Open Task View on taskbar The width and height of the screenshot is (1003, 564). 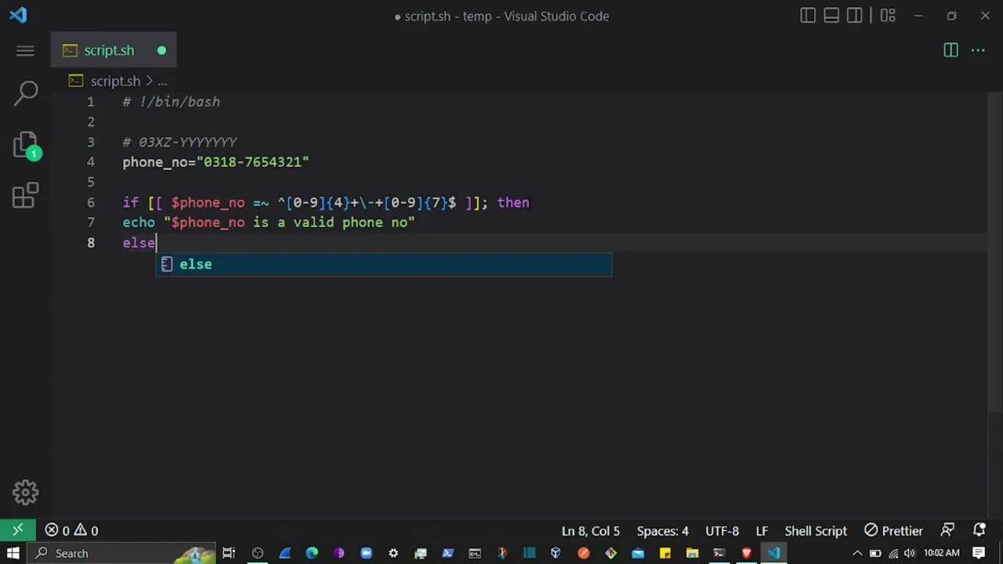pyautogui.click(x=229, y=553)
